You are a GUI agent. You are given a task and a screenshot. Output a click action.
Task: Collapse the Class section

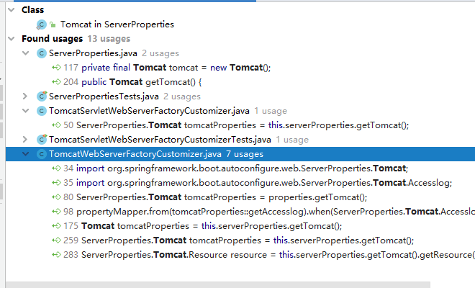pyautogui.click(x=12, y=10)
